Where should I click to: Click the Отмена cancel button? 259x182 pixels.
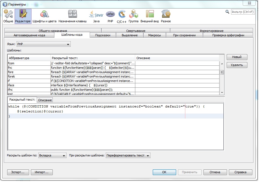[215, 172]
